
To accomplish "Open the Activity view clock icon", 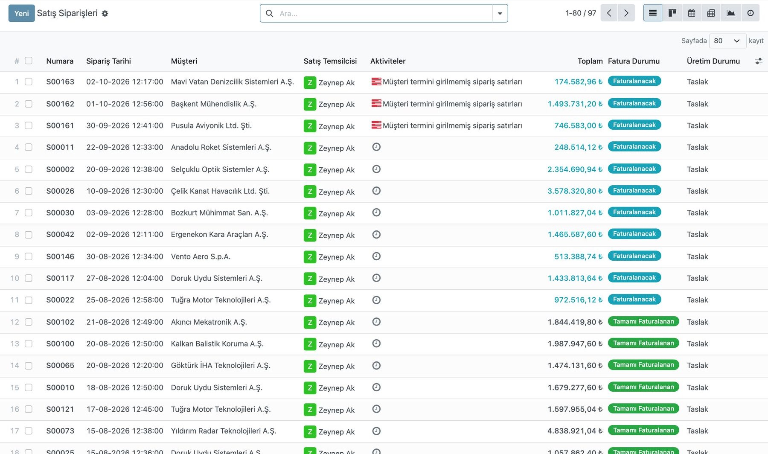I will (751, 13).
